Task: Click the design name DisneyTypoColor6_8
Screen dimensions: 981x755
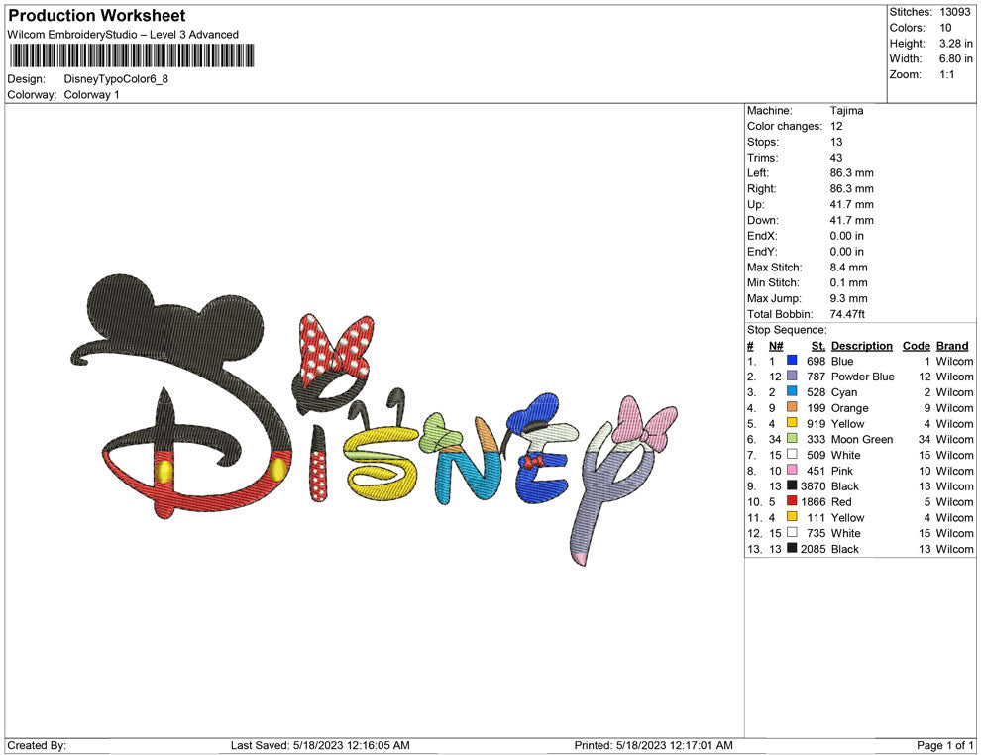Action: coord(116,79)
